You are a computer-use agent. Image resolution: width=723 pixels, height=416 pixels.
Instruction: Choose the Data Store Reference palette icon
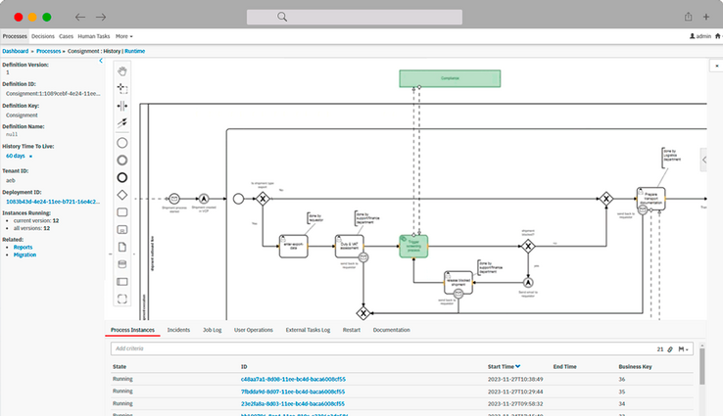click(122, 263)
